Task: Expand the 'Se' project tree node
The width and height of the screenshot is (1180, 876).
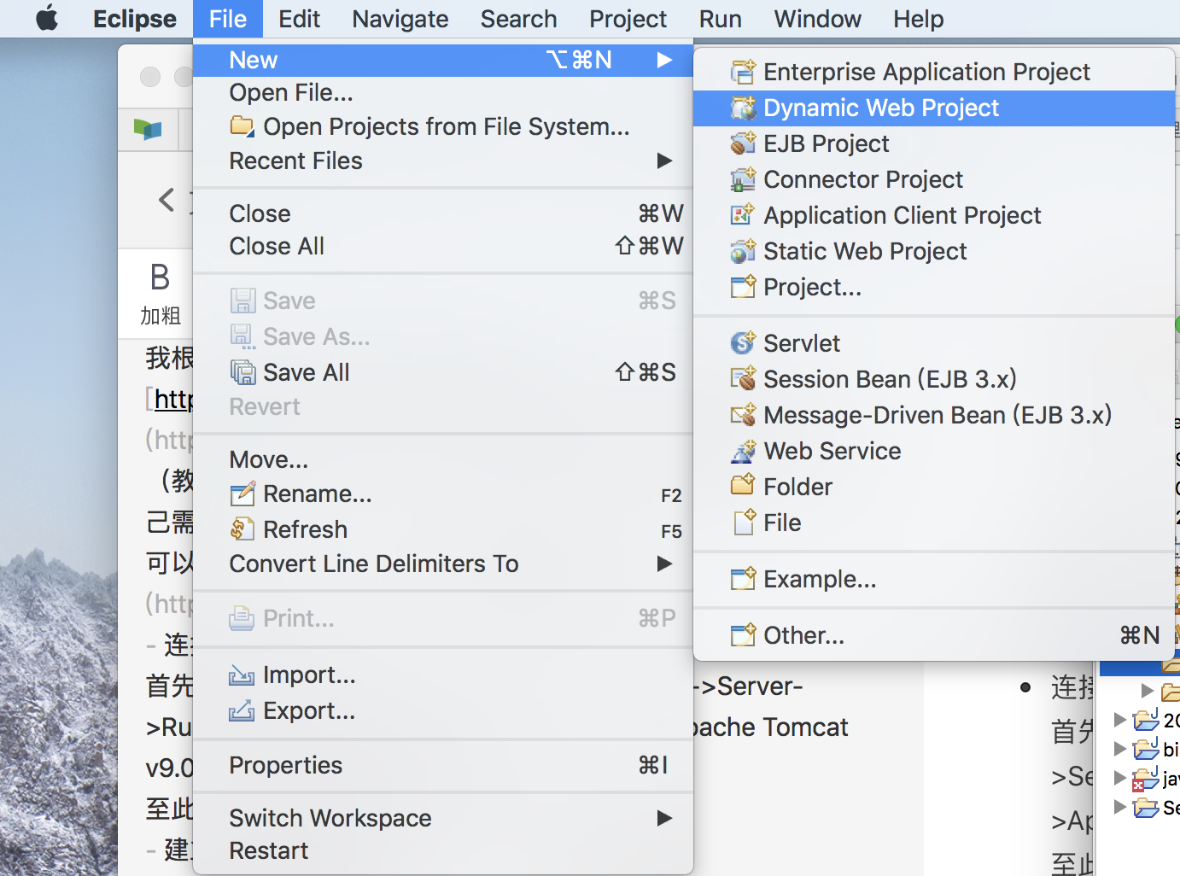Action: (1120, 807)
